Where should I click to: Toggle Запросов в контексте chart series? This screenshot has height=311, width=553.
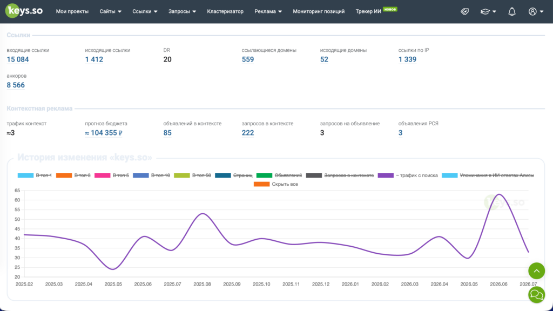coord(349,175)
